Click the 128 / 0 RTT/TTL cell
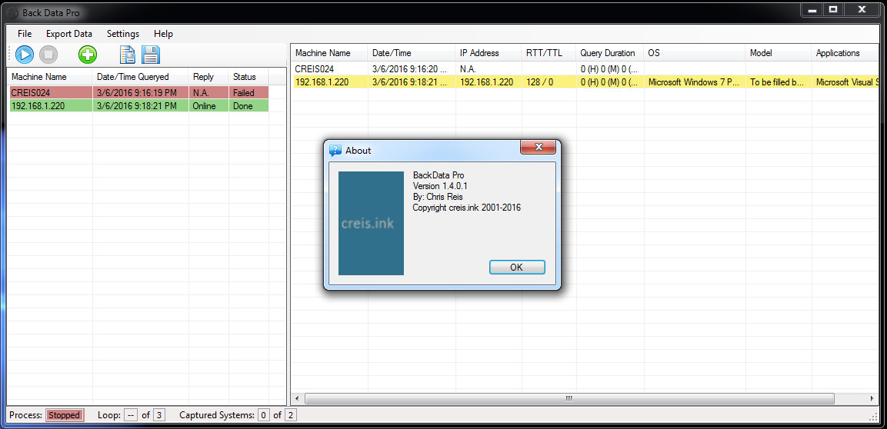This screenshot has height=429, width=887. 549,82
